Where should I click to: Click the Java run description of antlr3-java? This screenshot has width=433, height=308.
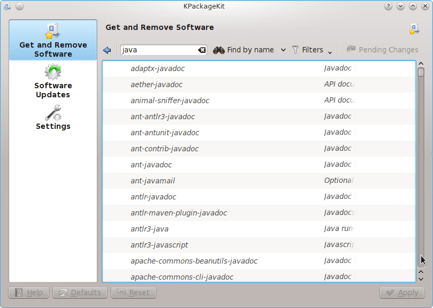coord(339,228)
